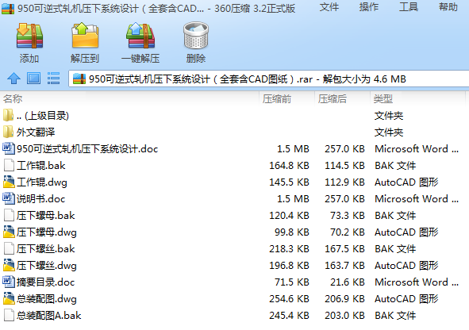469x330 pixels.
Task: Click BAK 文件 type of 总装配图A.bak
Action: [395, 316]
